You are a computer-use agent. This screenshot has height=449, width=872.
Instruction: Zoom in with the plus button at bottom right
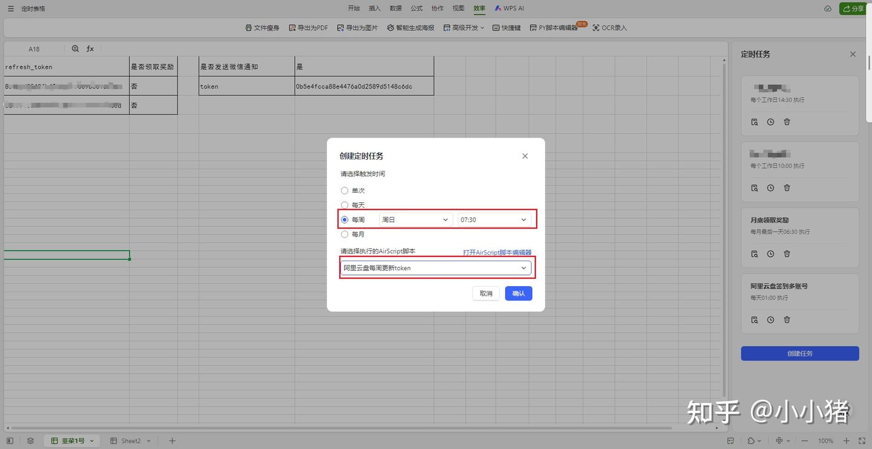[x=846, y=441]
